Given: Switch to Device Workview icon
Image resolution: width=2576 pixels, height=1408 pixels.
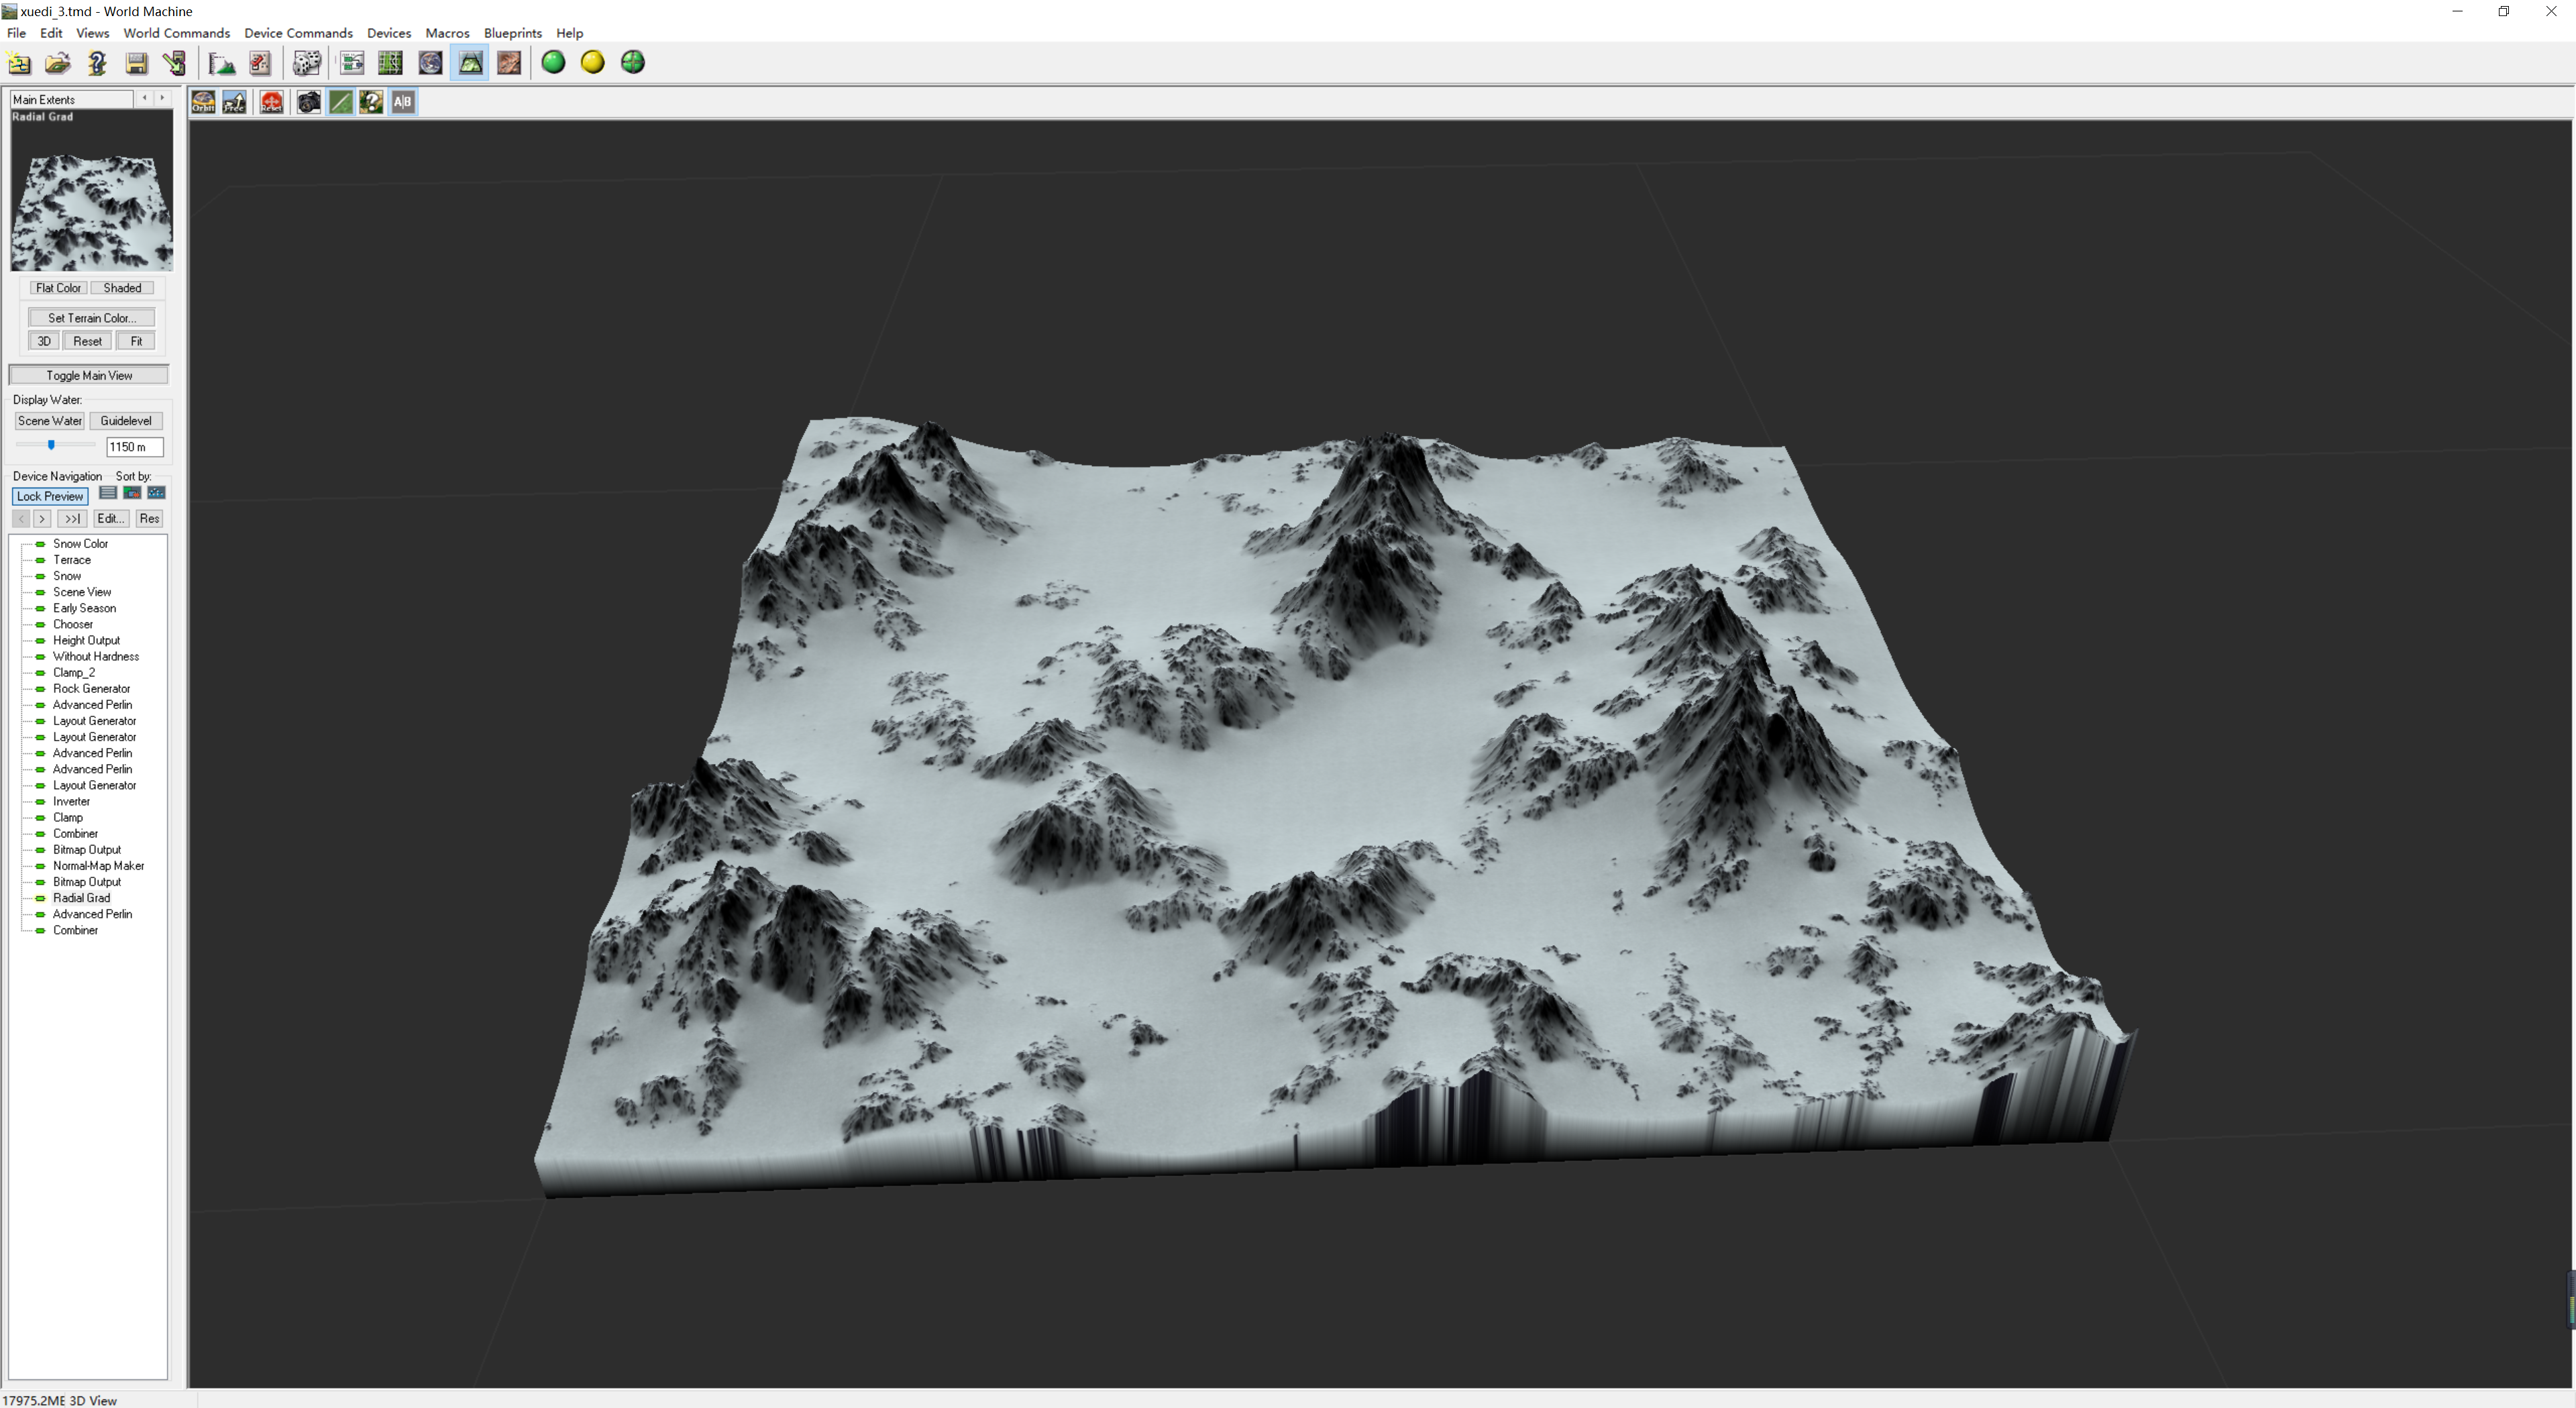Looking at the screenshot, I should pyautogui.click(x=352, y=63).
